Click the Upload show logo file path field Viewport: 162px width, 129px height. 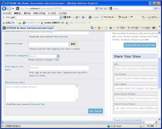pyautogui.click(x=49, y=44)
